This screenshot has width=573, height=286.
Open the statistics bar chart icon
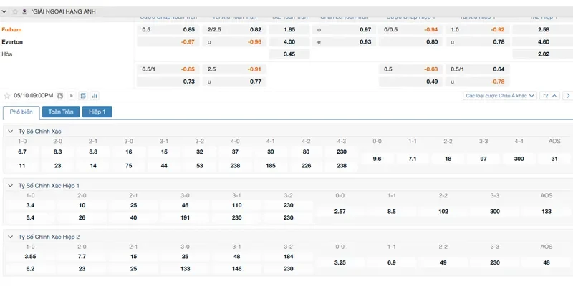95,95
